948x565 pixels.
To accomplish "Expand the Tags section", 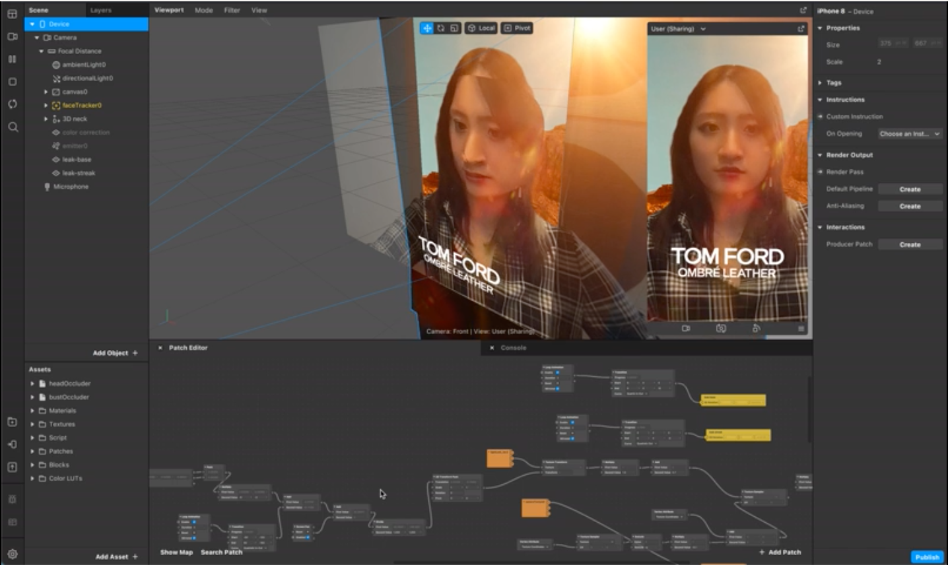I will pyautogui.click(x=820, y=83).
